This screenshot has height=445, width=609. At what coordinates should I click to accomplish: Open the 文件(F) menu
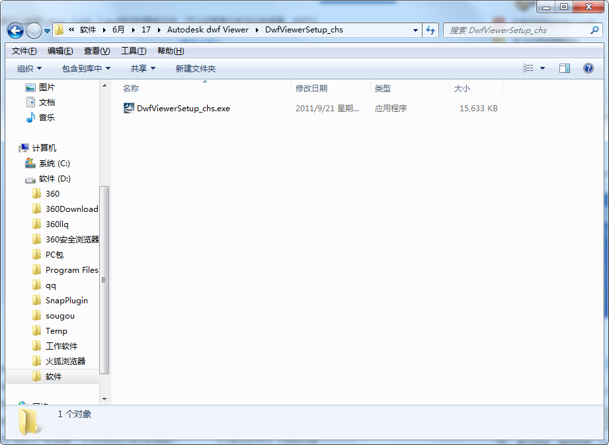click(24, 51)
